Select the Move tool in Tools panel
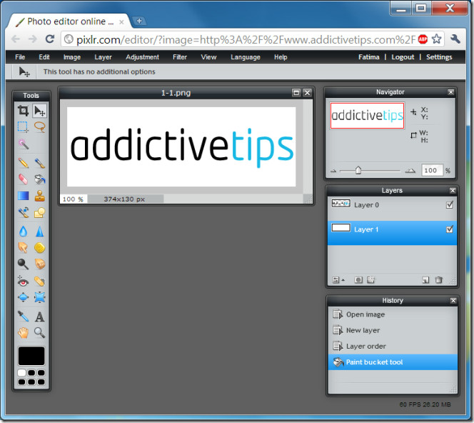The height and width of the screenshot is (423, 474). 39,111
